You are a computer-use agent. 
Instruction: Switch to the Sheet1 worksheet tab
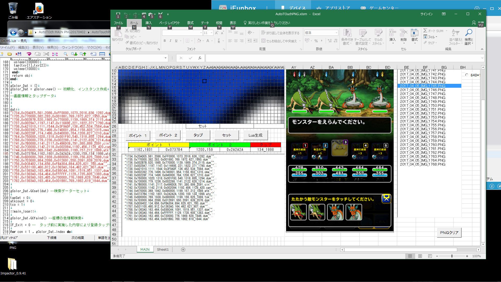point(163,250)
